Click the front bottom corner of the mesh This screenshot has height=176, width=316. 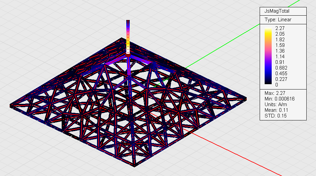pyautogui.click(x=135, y=165)
